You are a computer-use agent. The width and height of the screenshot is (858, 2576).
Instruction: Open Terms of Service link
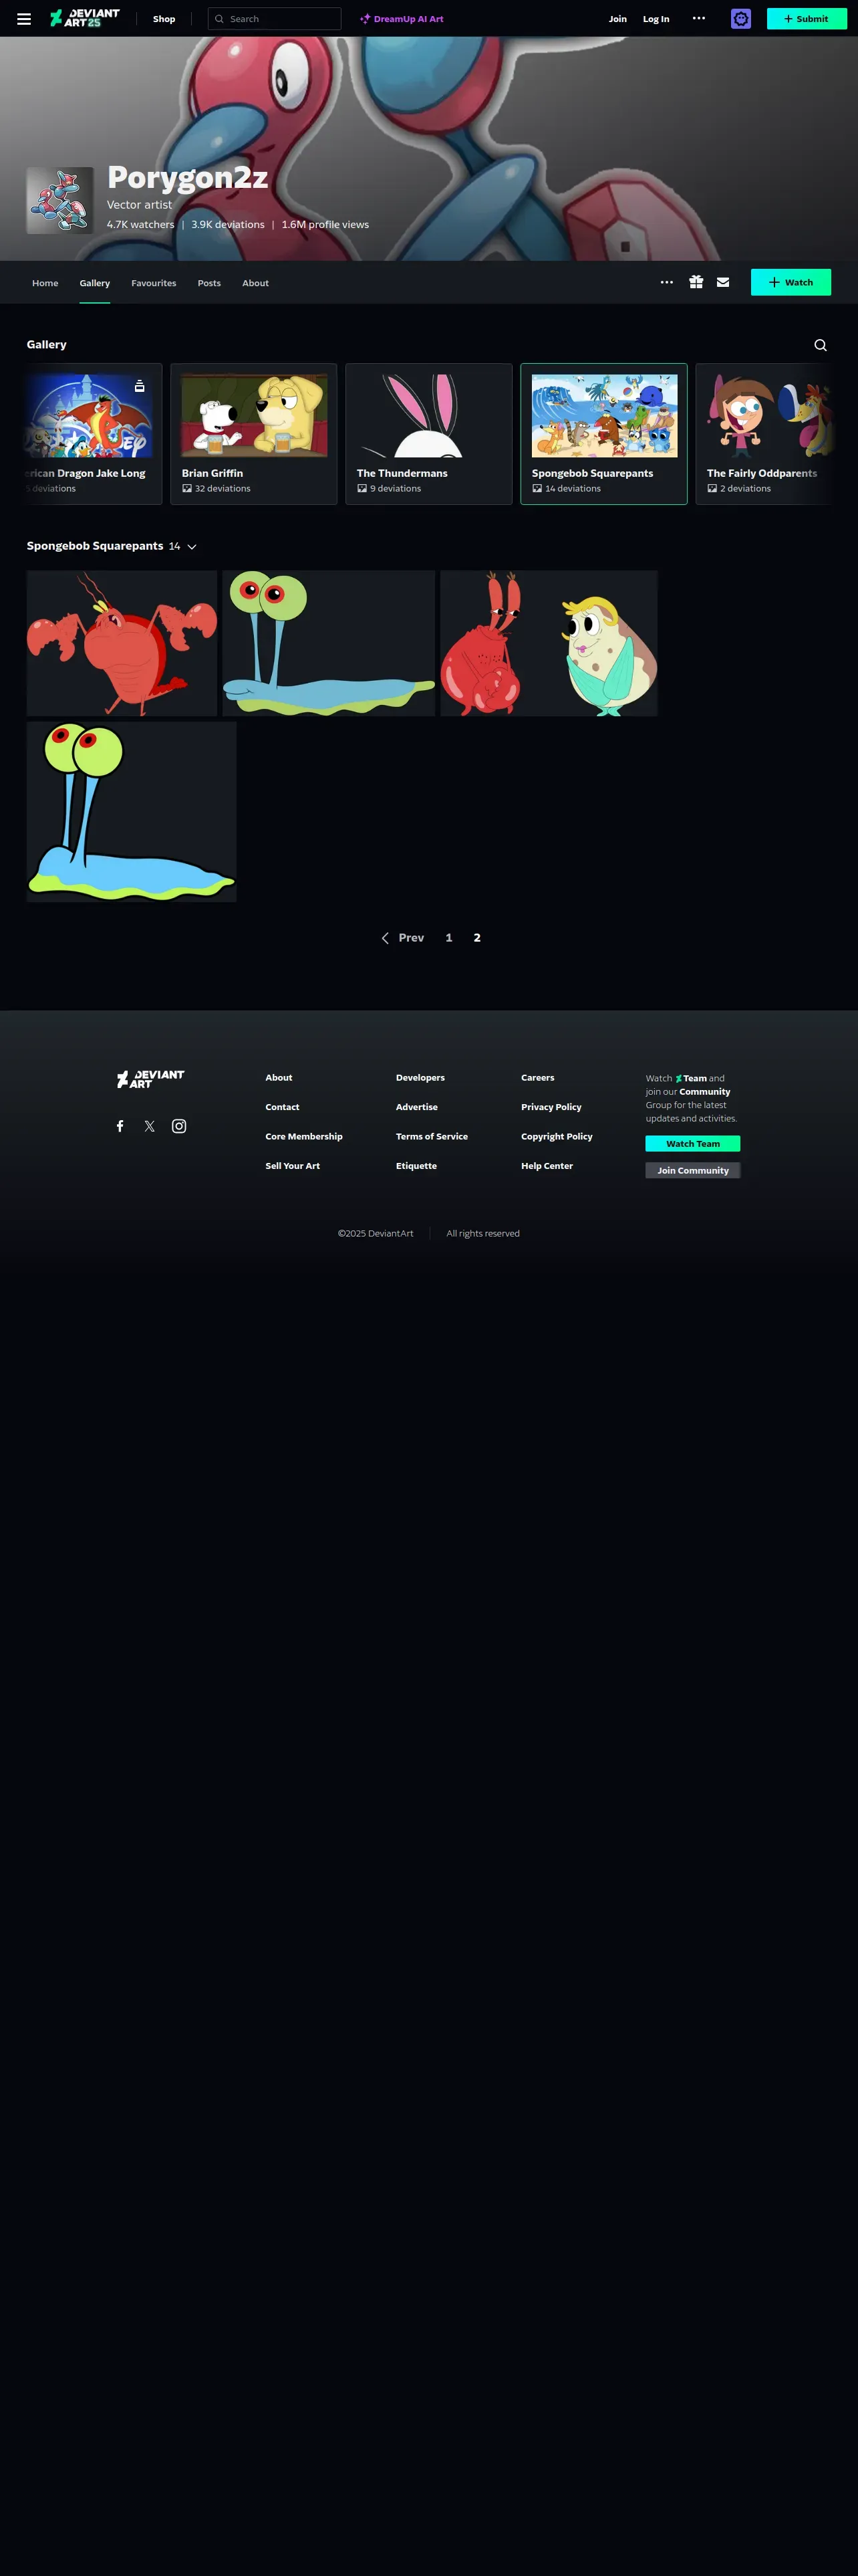[432, 1137]
